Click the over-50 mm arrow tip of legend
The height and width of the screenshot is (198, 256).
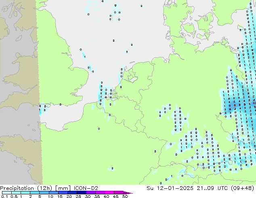pos(128,193)
